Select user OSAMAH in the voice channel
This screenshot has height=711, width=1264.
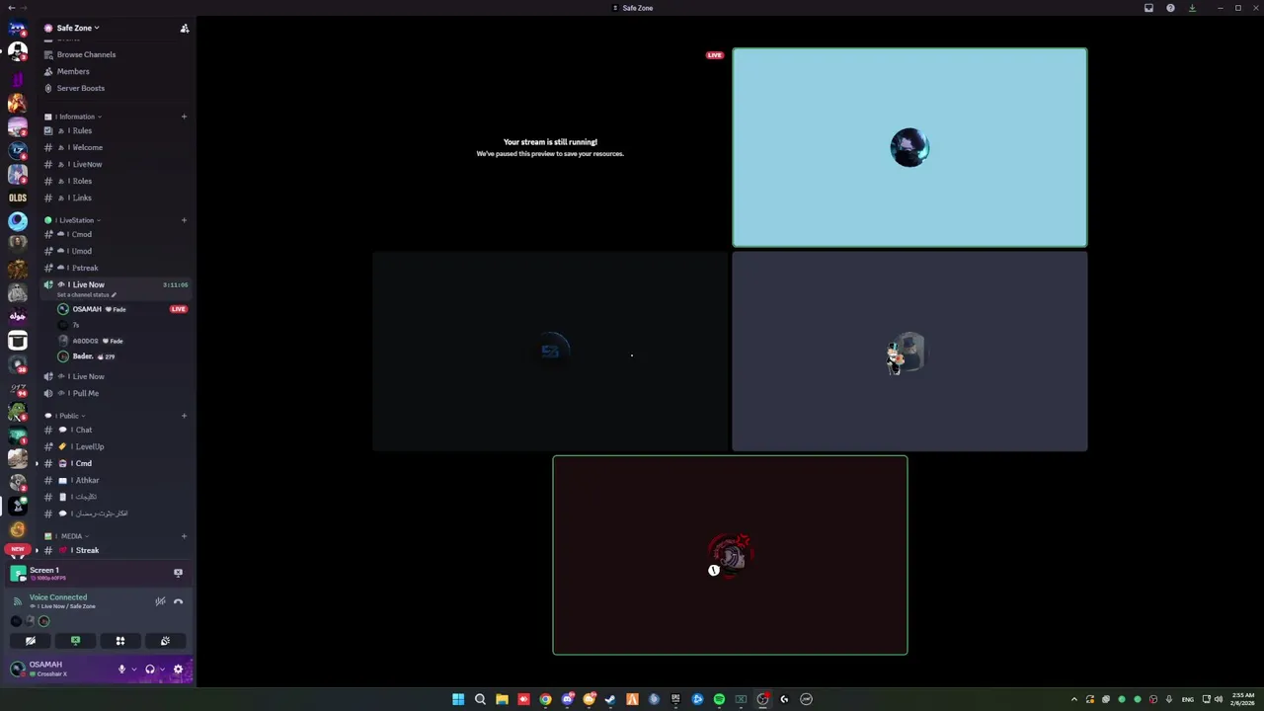coord(87,309)
